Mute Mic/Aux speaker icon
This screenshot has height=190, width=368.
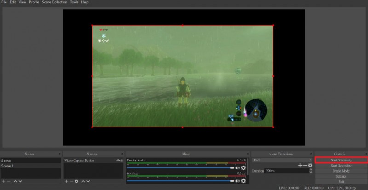[x=237, y=181]
